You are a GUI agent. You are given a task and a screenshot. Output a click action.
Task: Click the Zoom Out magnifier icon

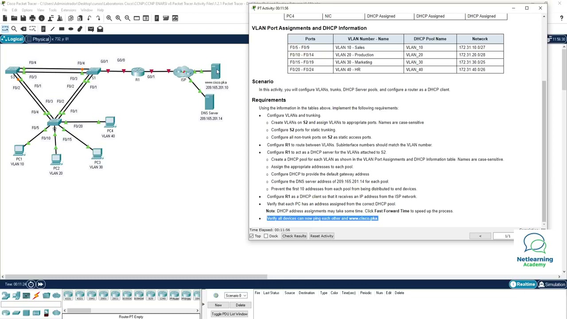(128, 18)
